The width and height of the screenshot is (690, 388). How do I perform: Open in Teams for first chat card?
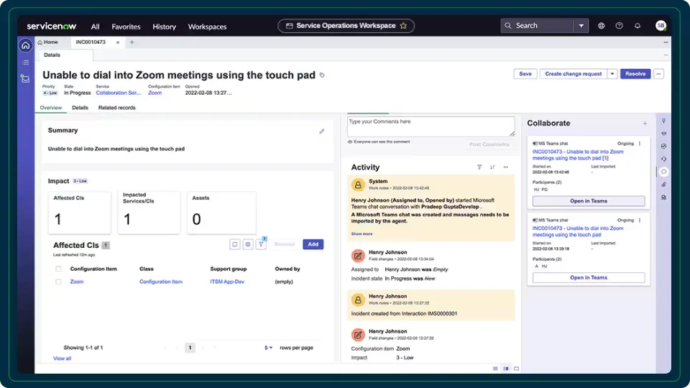[x=589, y=201]
